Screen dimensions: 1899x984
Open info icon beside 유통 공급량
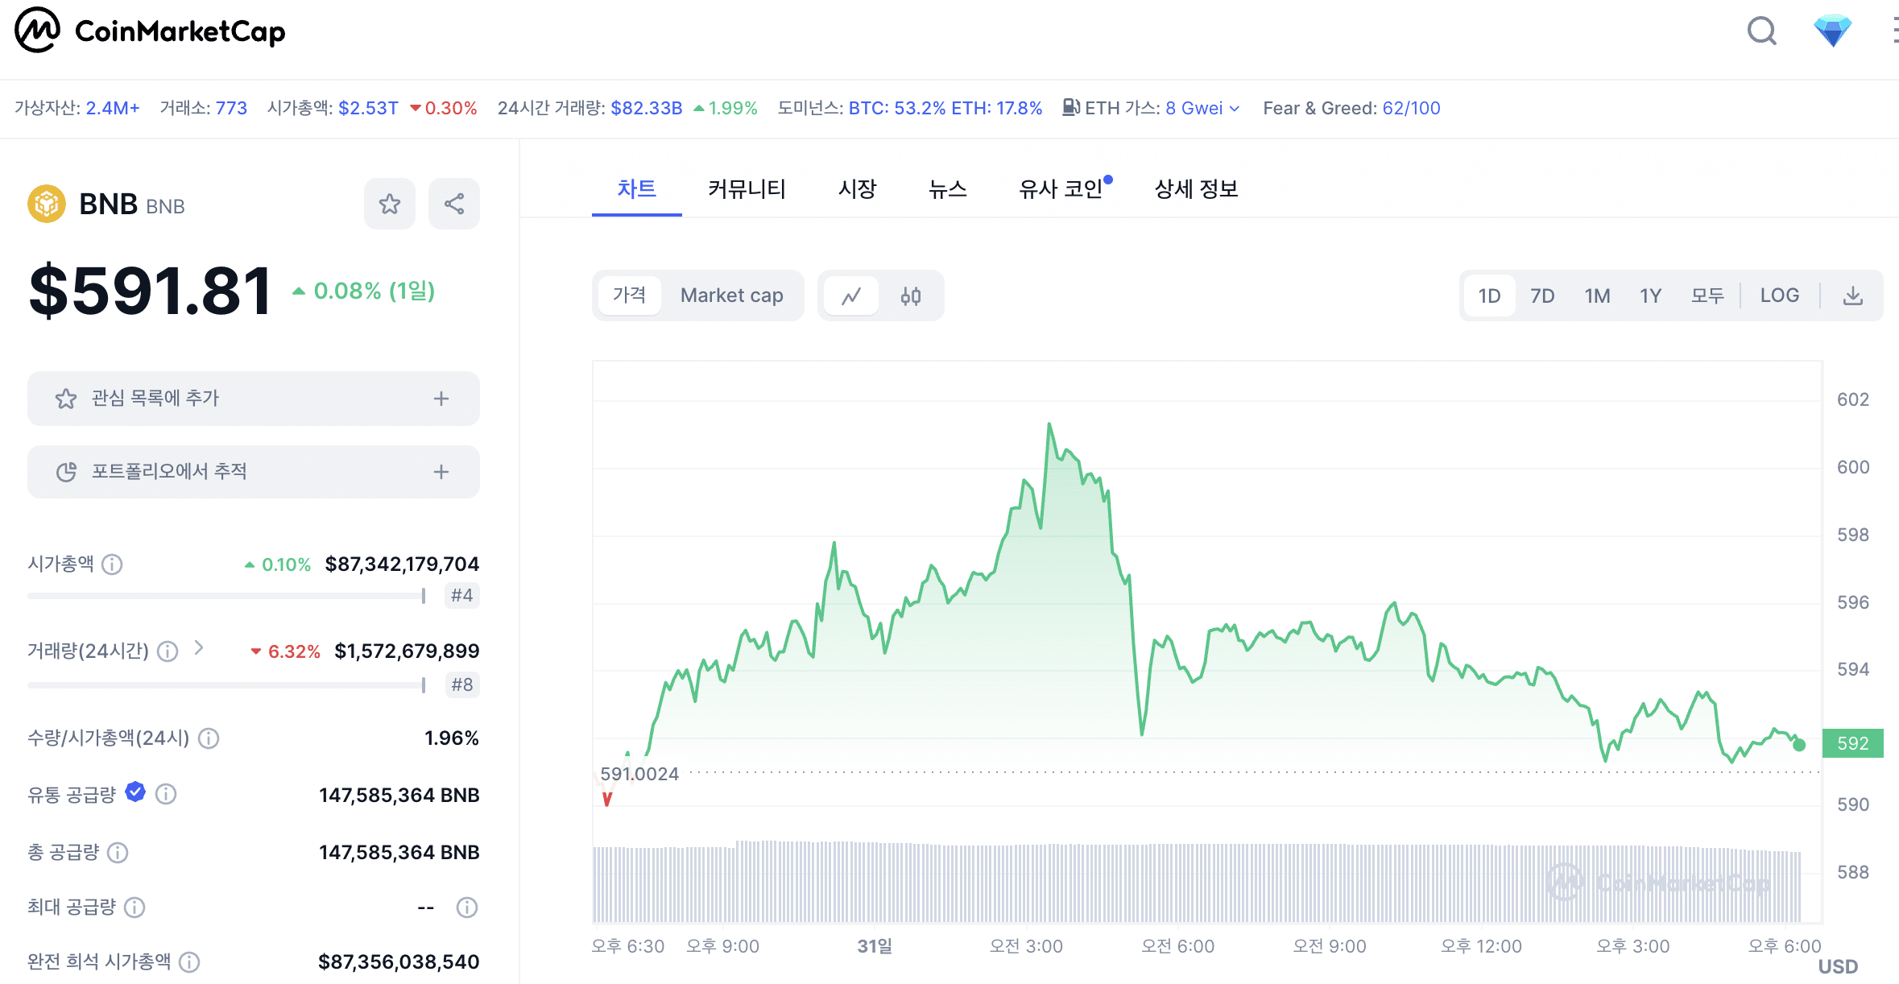tap(166, 795)
